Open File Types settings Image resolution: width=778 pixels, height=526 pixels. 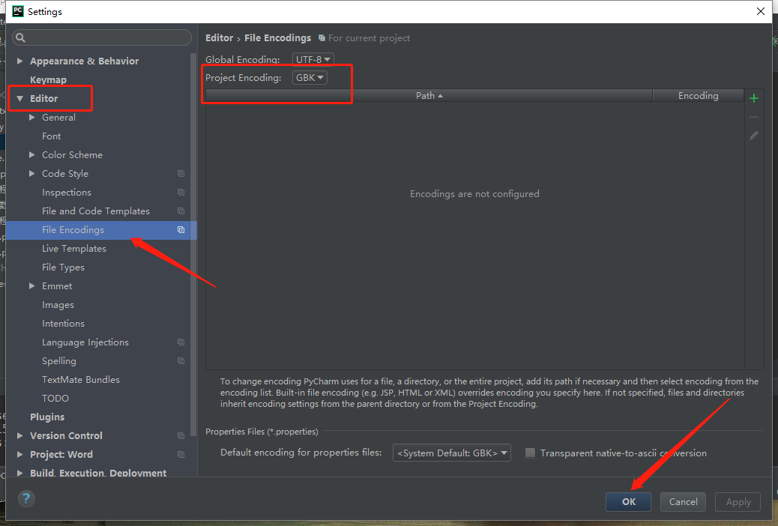pos(63,267)
